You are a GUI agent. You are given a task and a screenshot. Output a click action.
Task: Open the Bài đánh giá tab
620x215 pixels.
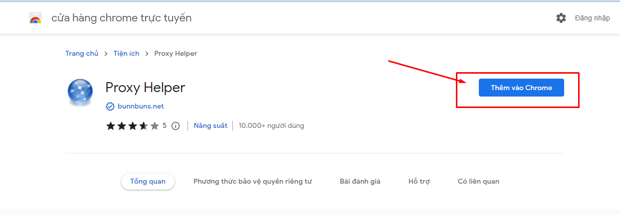(x=360, y=182)
